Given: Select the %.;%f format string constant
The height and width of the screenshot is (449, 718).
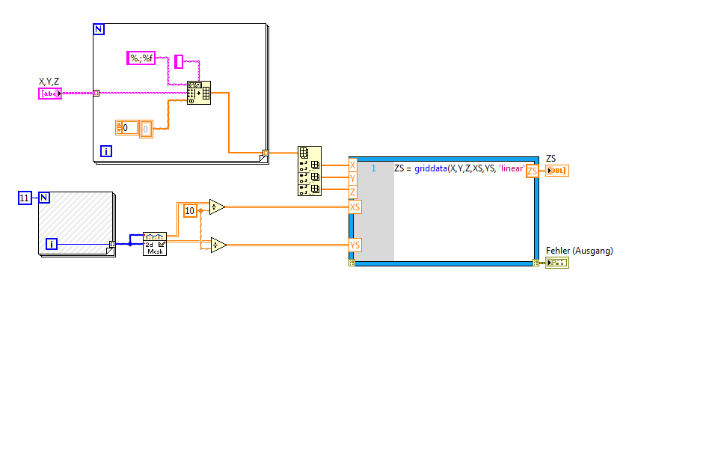Looking at the screenshot, I should 141,58.
